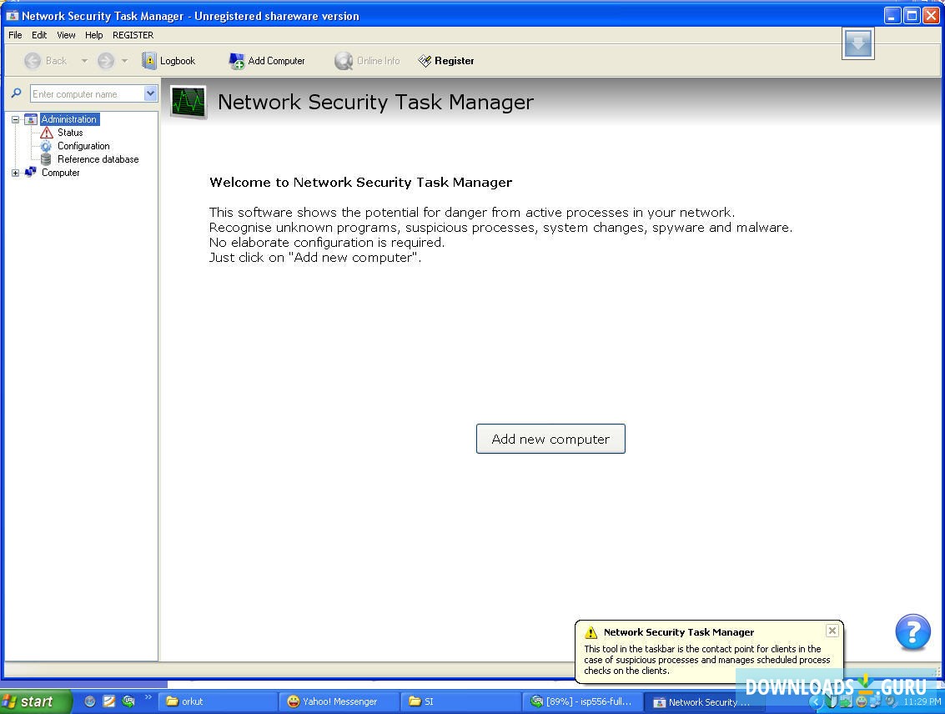Click the 11:29 PM system clock
Screen dimensions: 945x714
[x=922, y=701]
